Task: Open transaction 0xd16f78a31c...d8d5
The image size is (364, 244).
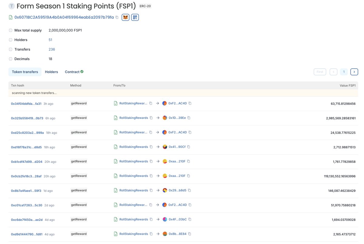Action: coord(26,147)
